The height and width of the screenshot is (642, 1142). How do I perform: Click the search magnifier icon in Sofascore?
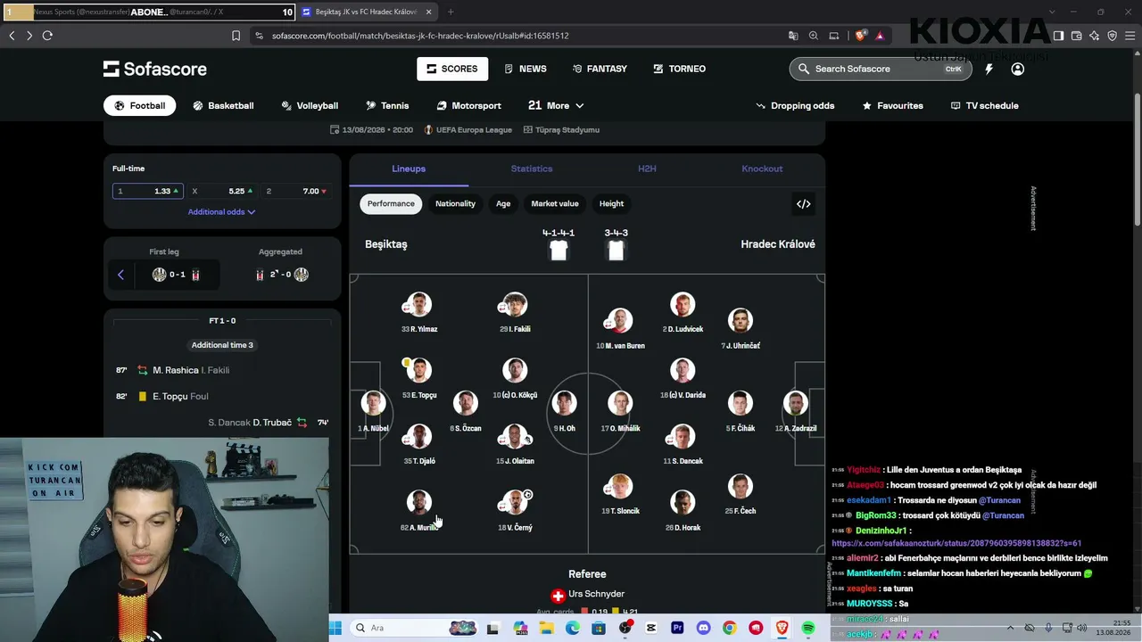804,69
